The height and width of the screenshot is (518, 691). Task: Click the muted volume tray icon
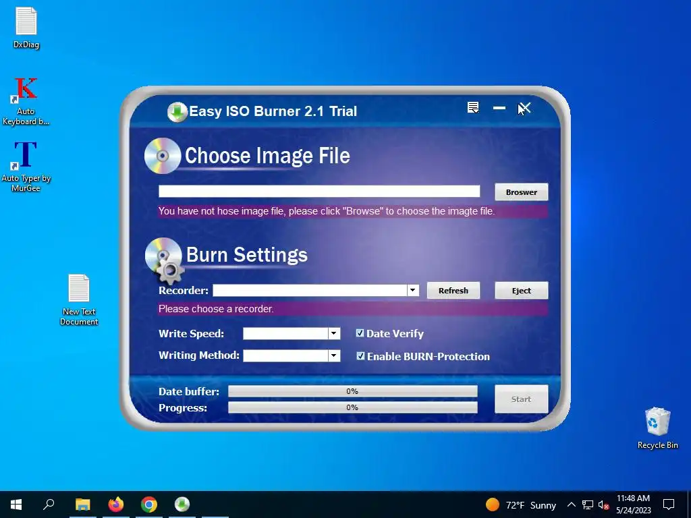click(603, 505)
